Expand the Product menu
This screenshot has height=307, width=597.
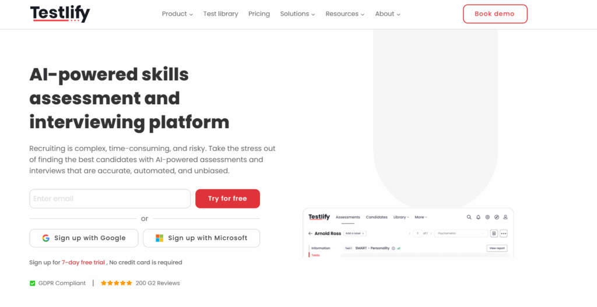pos(177,14)
